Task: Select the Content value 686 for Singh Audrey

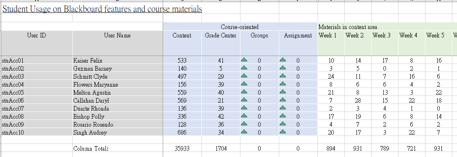Action: [x=182, y=133]
